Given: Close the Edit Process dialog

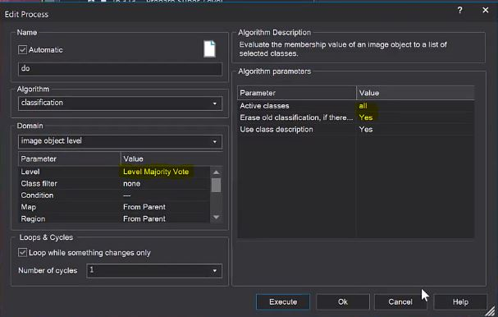Looking at the screenshot, I should [486, 10].
